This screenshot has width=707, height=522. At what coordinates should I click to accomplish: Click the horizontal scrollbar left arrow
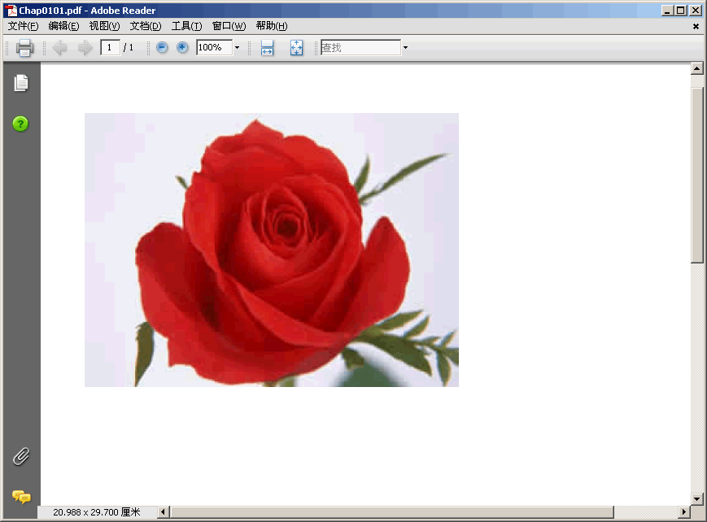pyautogui.click(x=164, y=512)
